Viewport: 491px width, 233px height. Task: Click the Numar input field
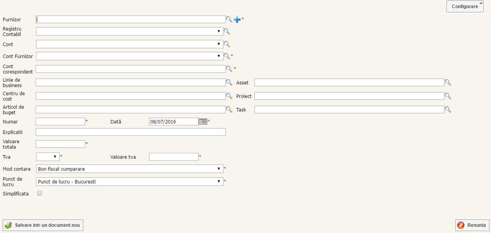61,121
